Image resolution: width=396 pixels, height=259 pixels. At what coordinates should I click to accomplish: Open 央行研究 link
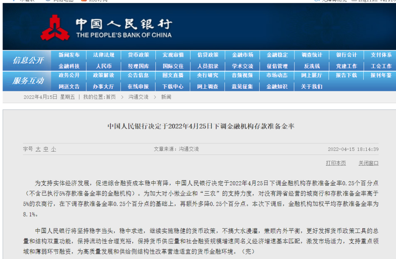point(208,75)
